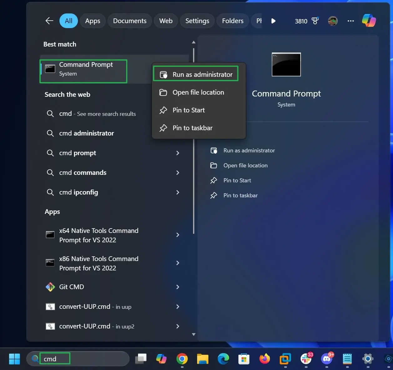
Task: Click Run as administrator in details pane
Action: 243,150
